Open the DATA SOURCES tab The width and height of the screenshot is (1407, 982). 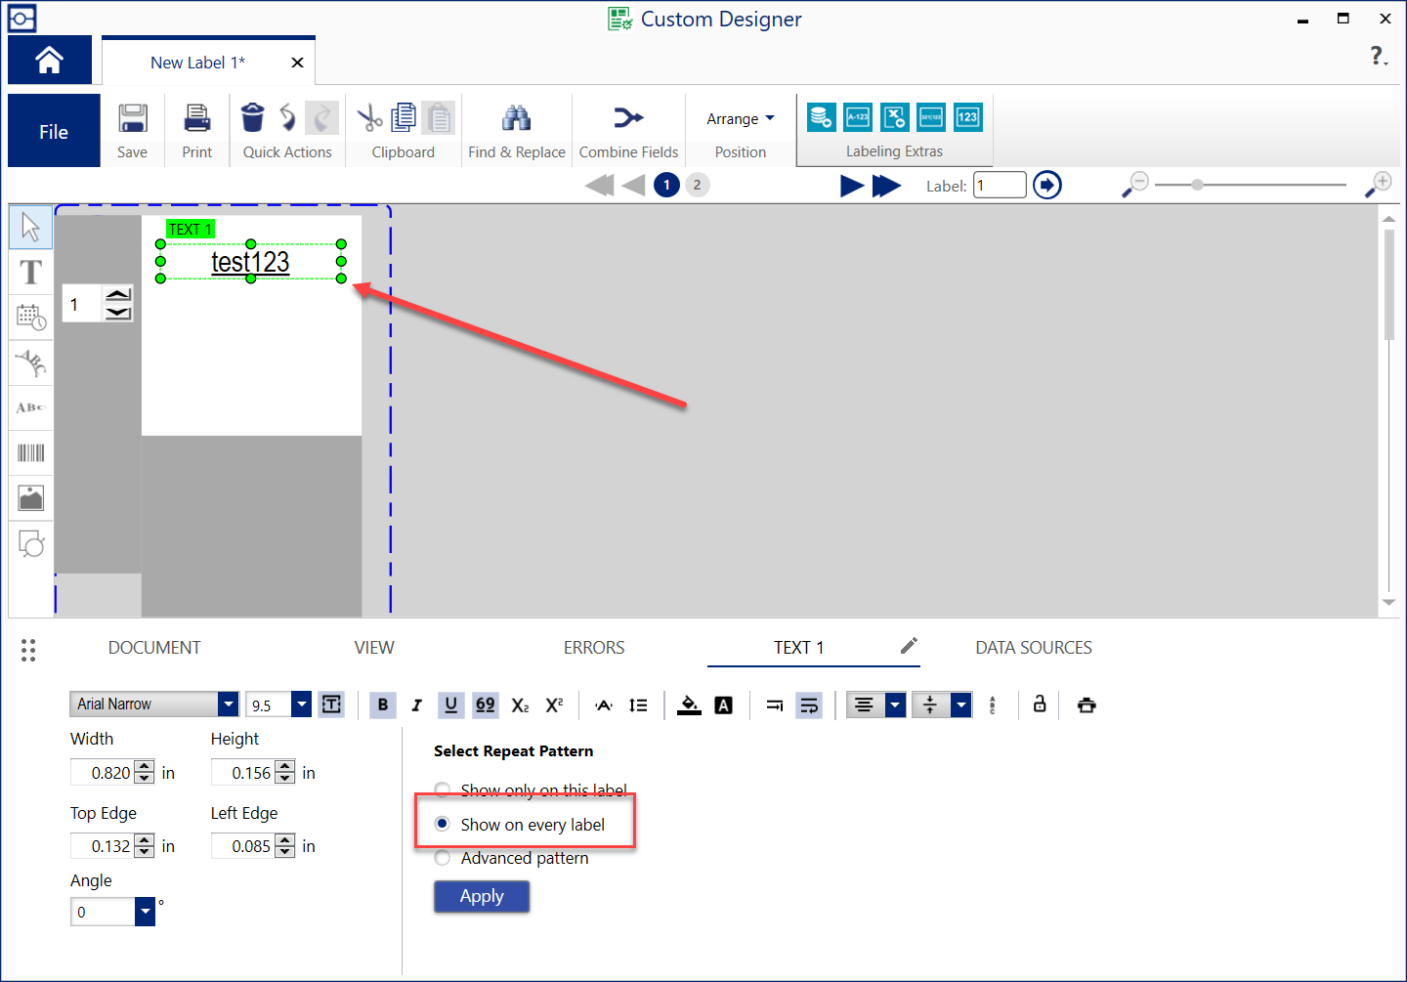1034,648
